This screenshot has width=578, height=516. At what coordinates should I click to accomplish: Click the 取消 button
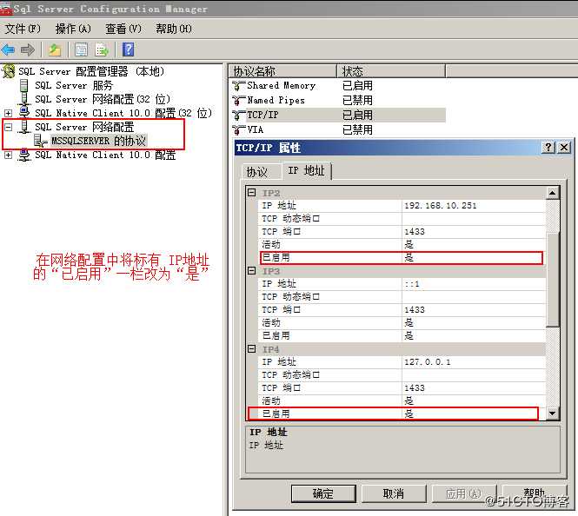tap(394, 493)
